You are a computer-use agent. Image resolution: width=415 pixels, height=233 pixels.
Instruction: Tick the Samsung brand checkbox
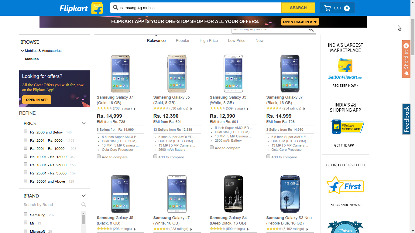pyautogui.click(x=26, y=214)
